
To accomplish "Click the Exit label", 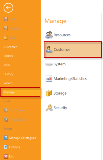I will 11,156.
